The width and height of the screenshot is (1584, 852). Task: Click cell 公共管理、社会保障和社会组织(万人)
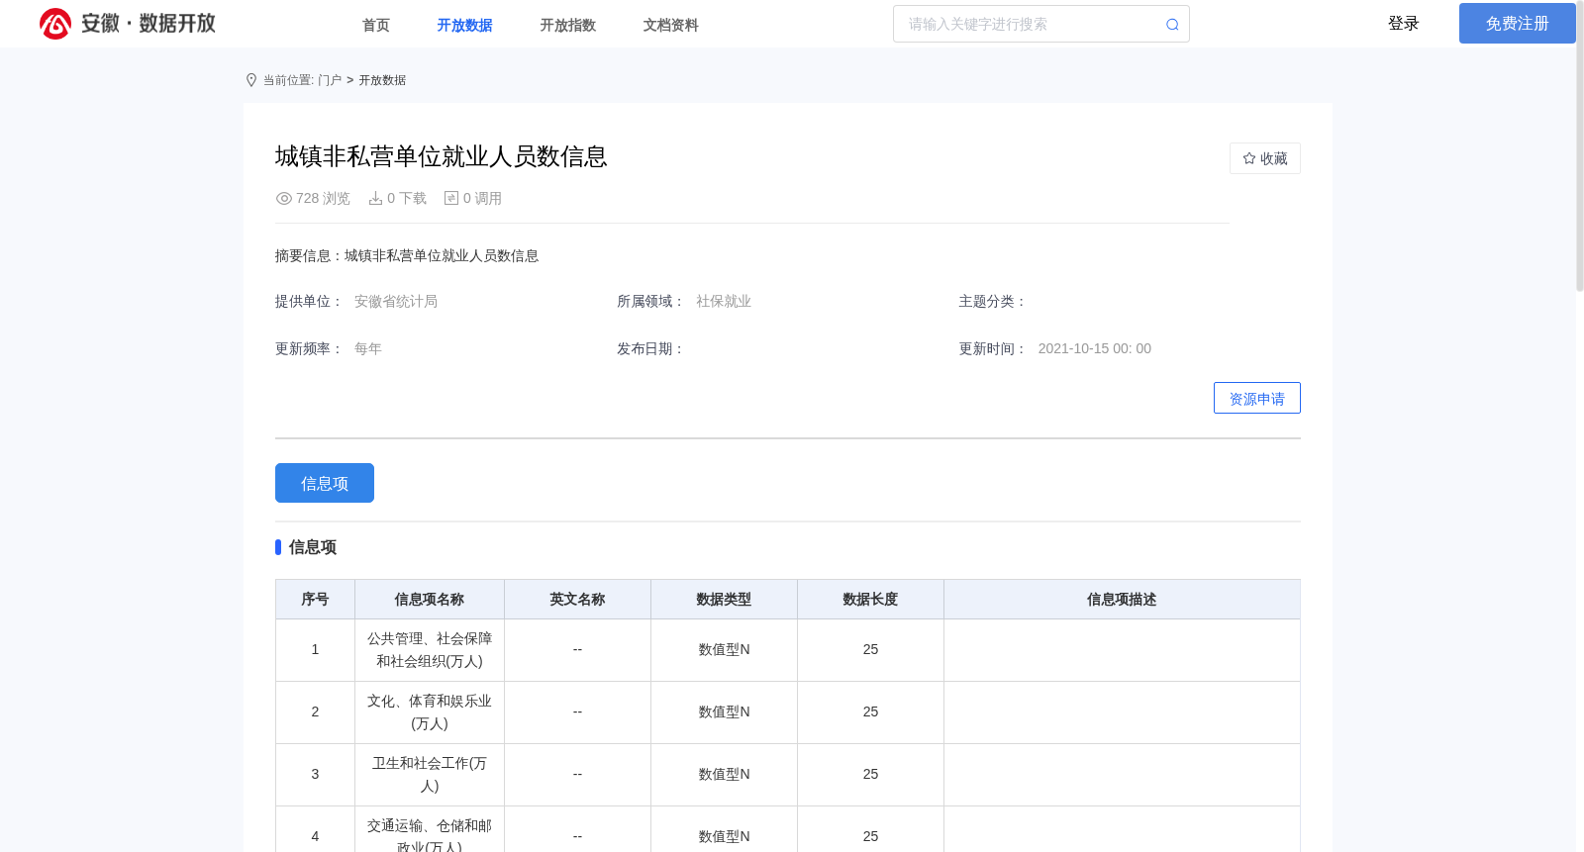click(430, 650)
